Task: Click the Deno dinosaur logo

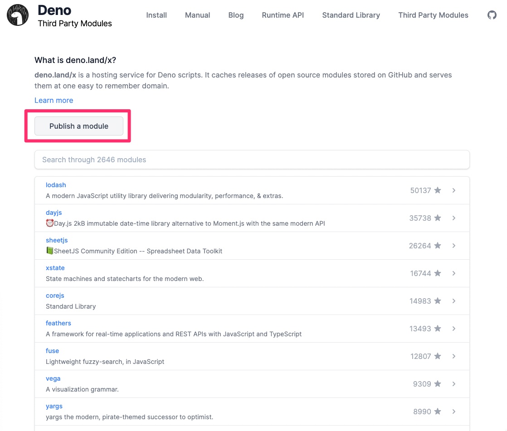Action: [x=18, y=15]
